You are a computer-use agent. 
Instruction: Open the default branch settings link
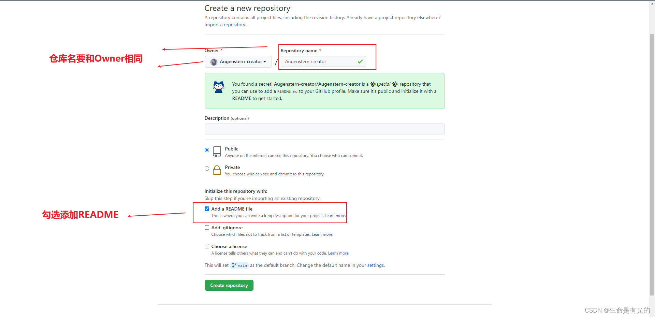point(376,265)
